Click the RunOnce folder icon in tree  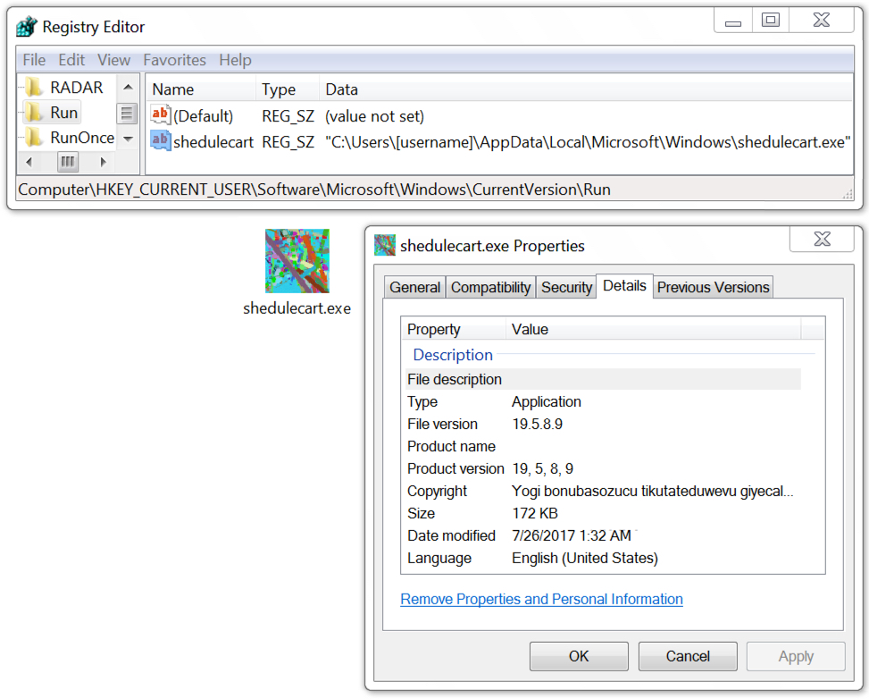click(34, 137)
